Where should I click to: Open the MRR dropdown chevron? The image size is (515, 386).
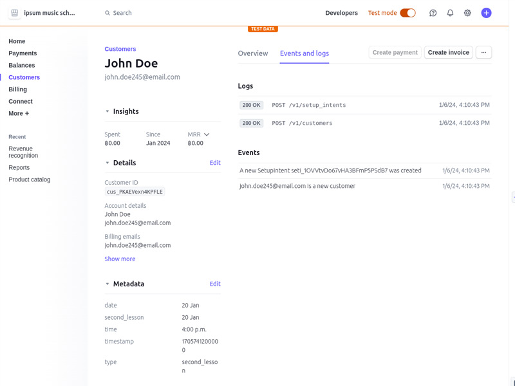(x=207, y=134)
